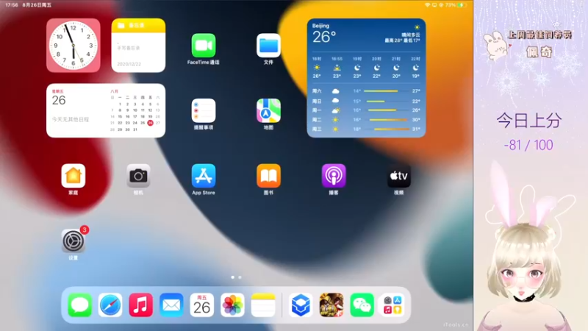
Task: Open the Files app icon
Action: 268,46
